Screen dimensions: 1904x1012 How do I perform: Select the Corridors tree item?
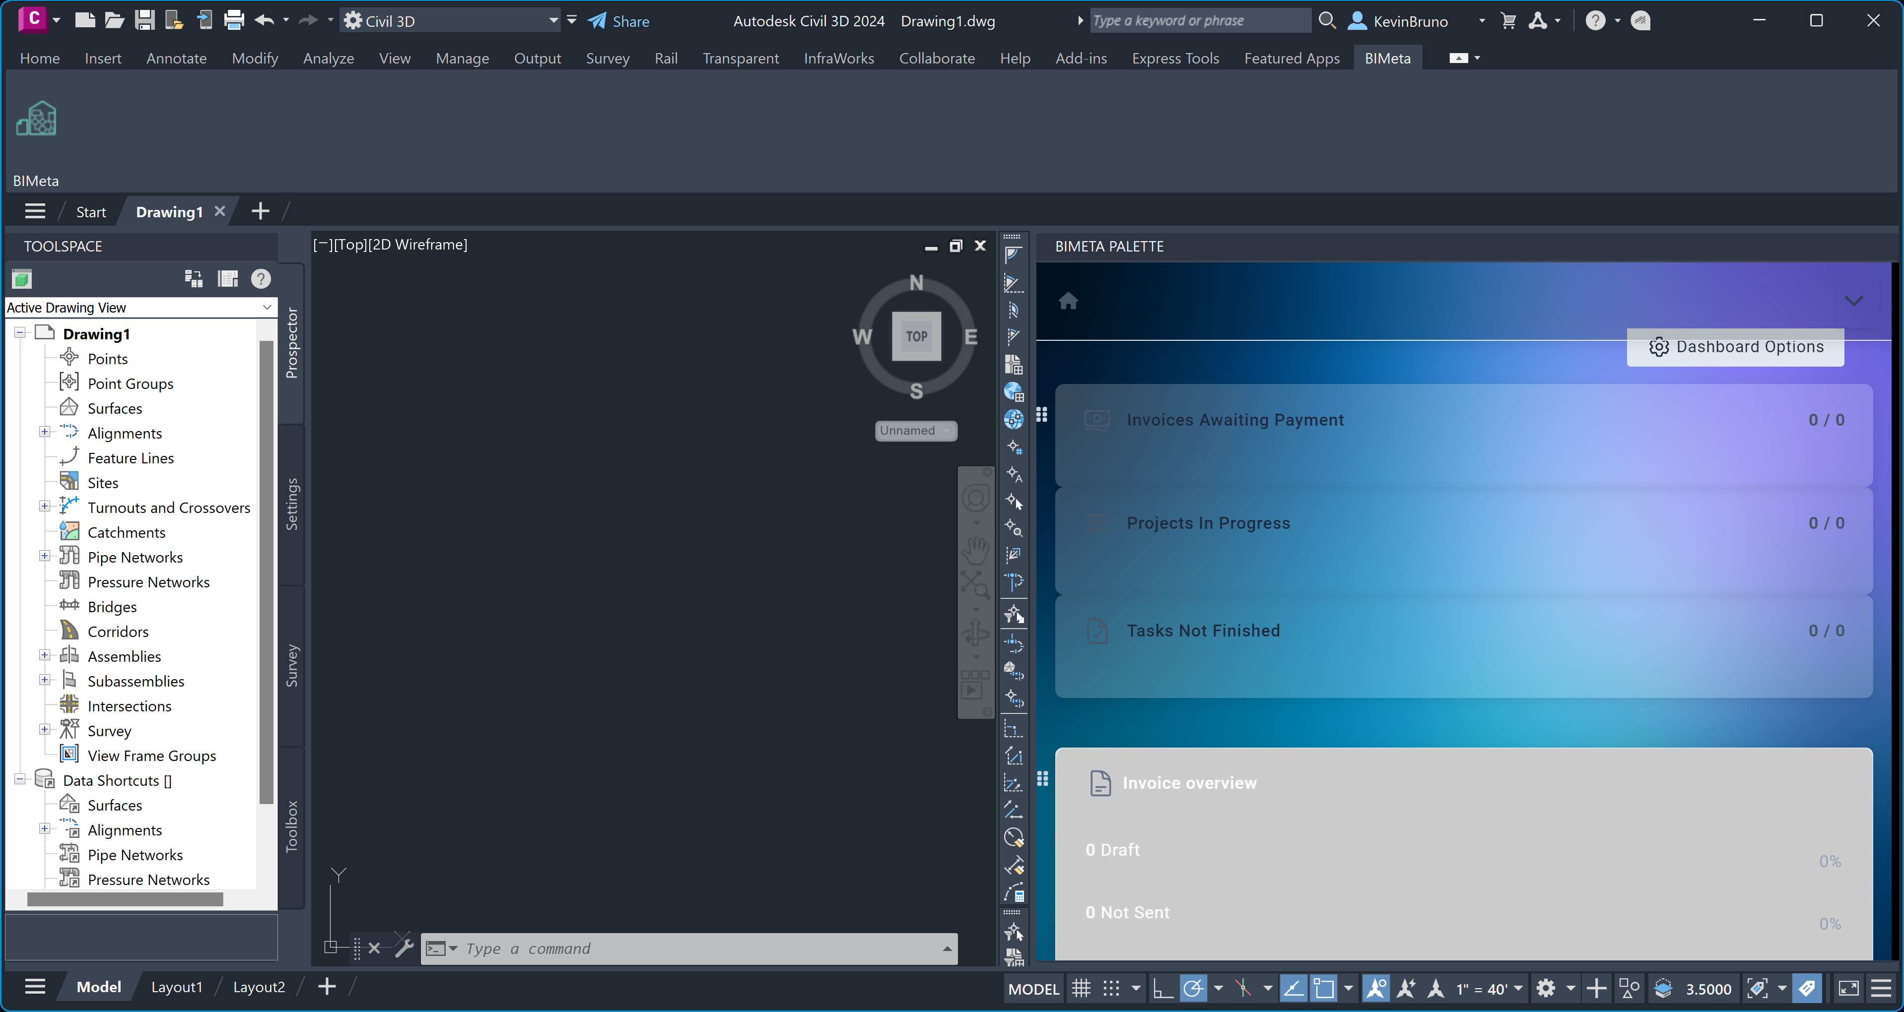[118, 632]
